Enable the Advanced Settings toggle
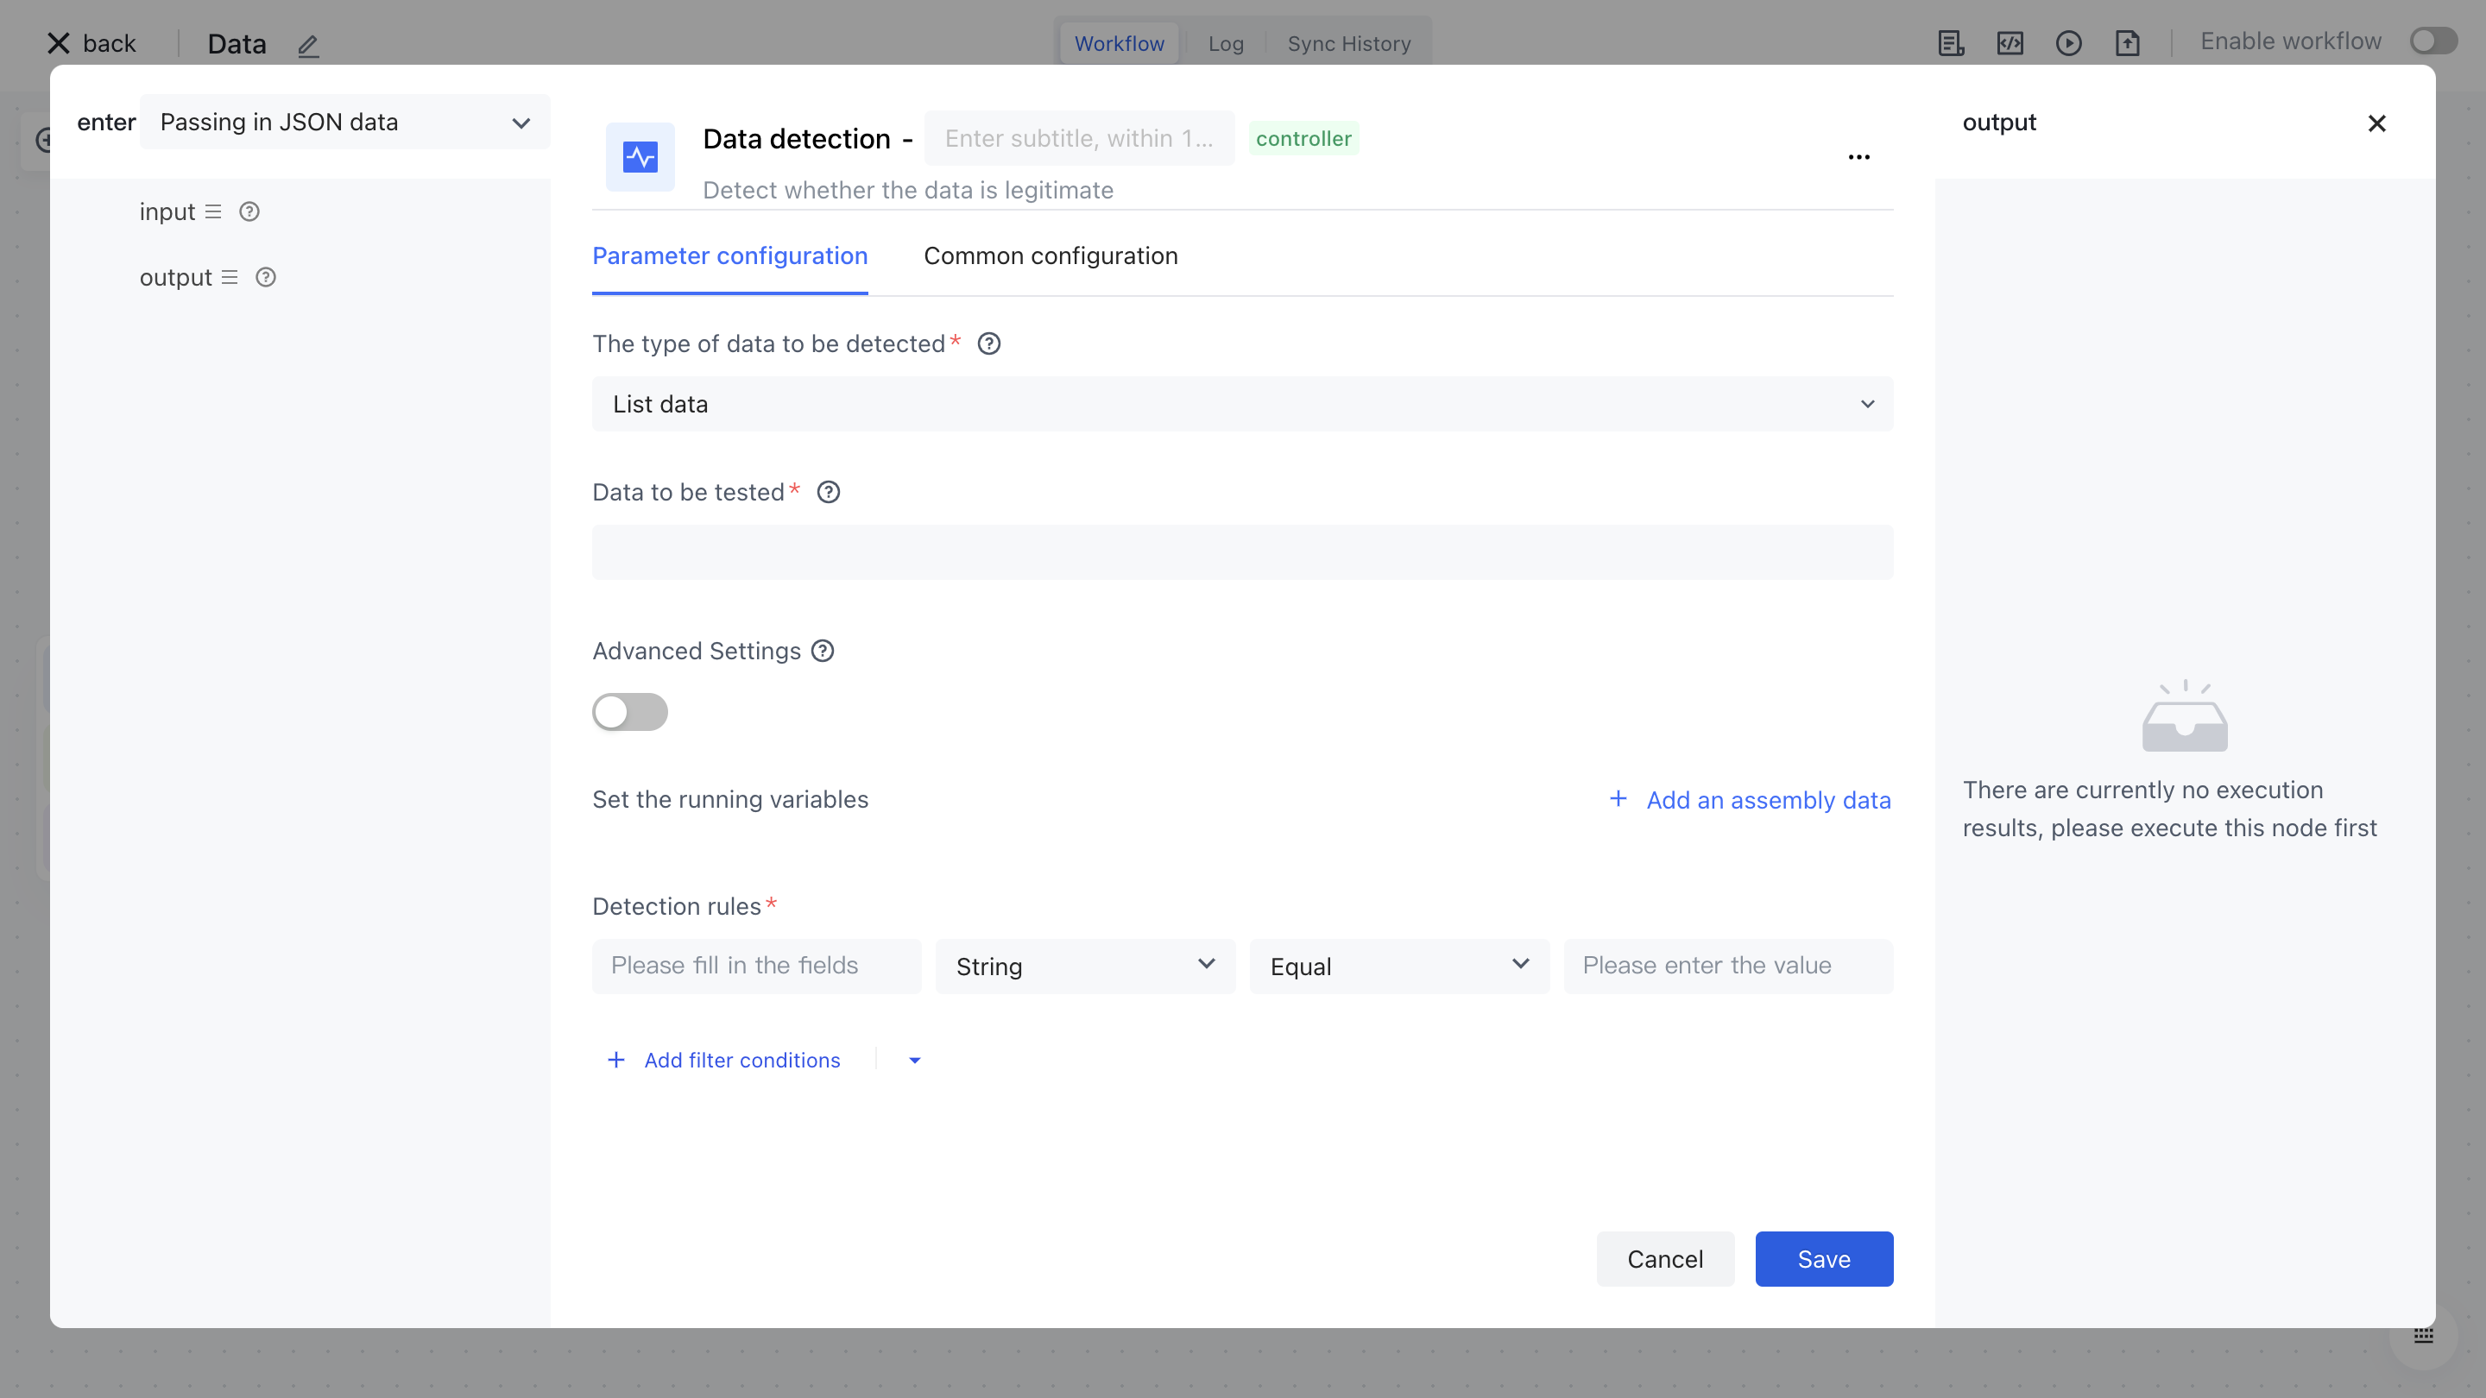The image size is (2486, 1398). [x=629, y=712]
